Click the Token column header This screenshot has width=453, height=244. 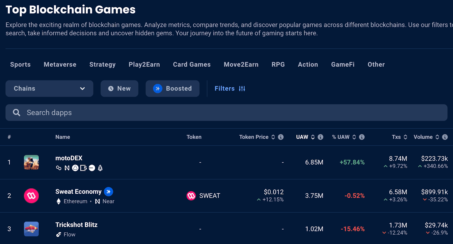point(194,137)
